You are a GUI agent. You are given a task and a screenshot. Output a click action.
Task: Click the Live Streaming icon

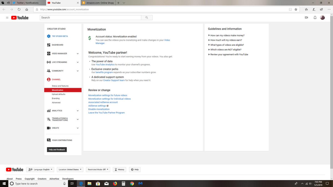tap(49, 62)
